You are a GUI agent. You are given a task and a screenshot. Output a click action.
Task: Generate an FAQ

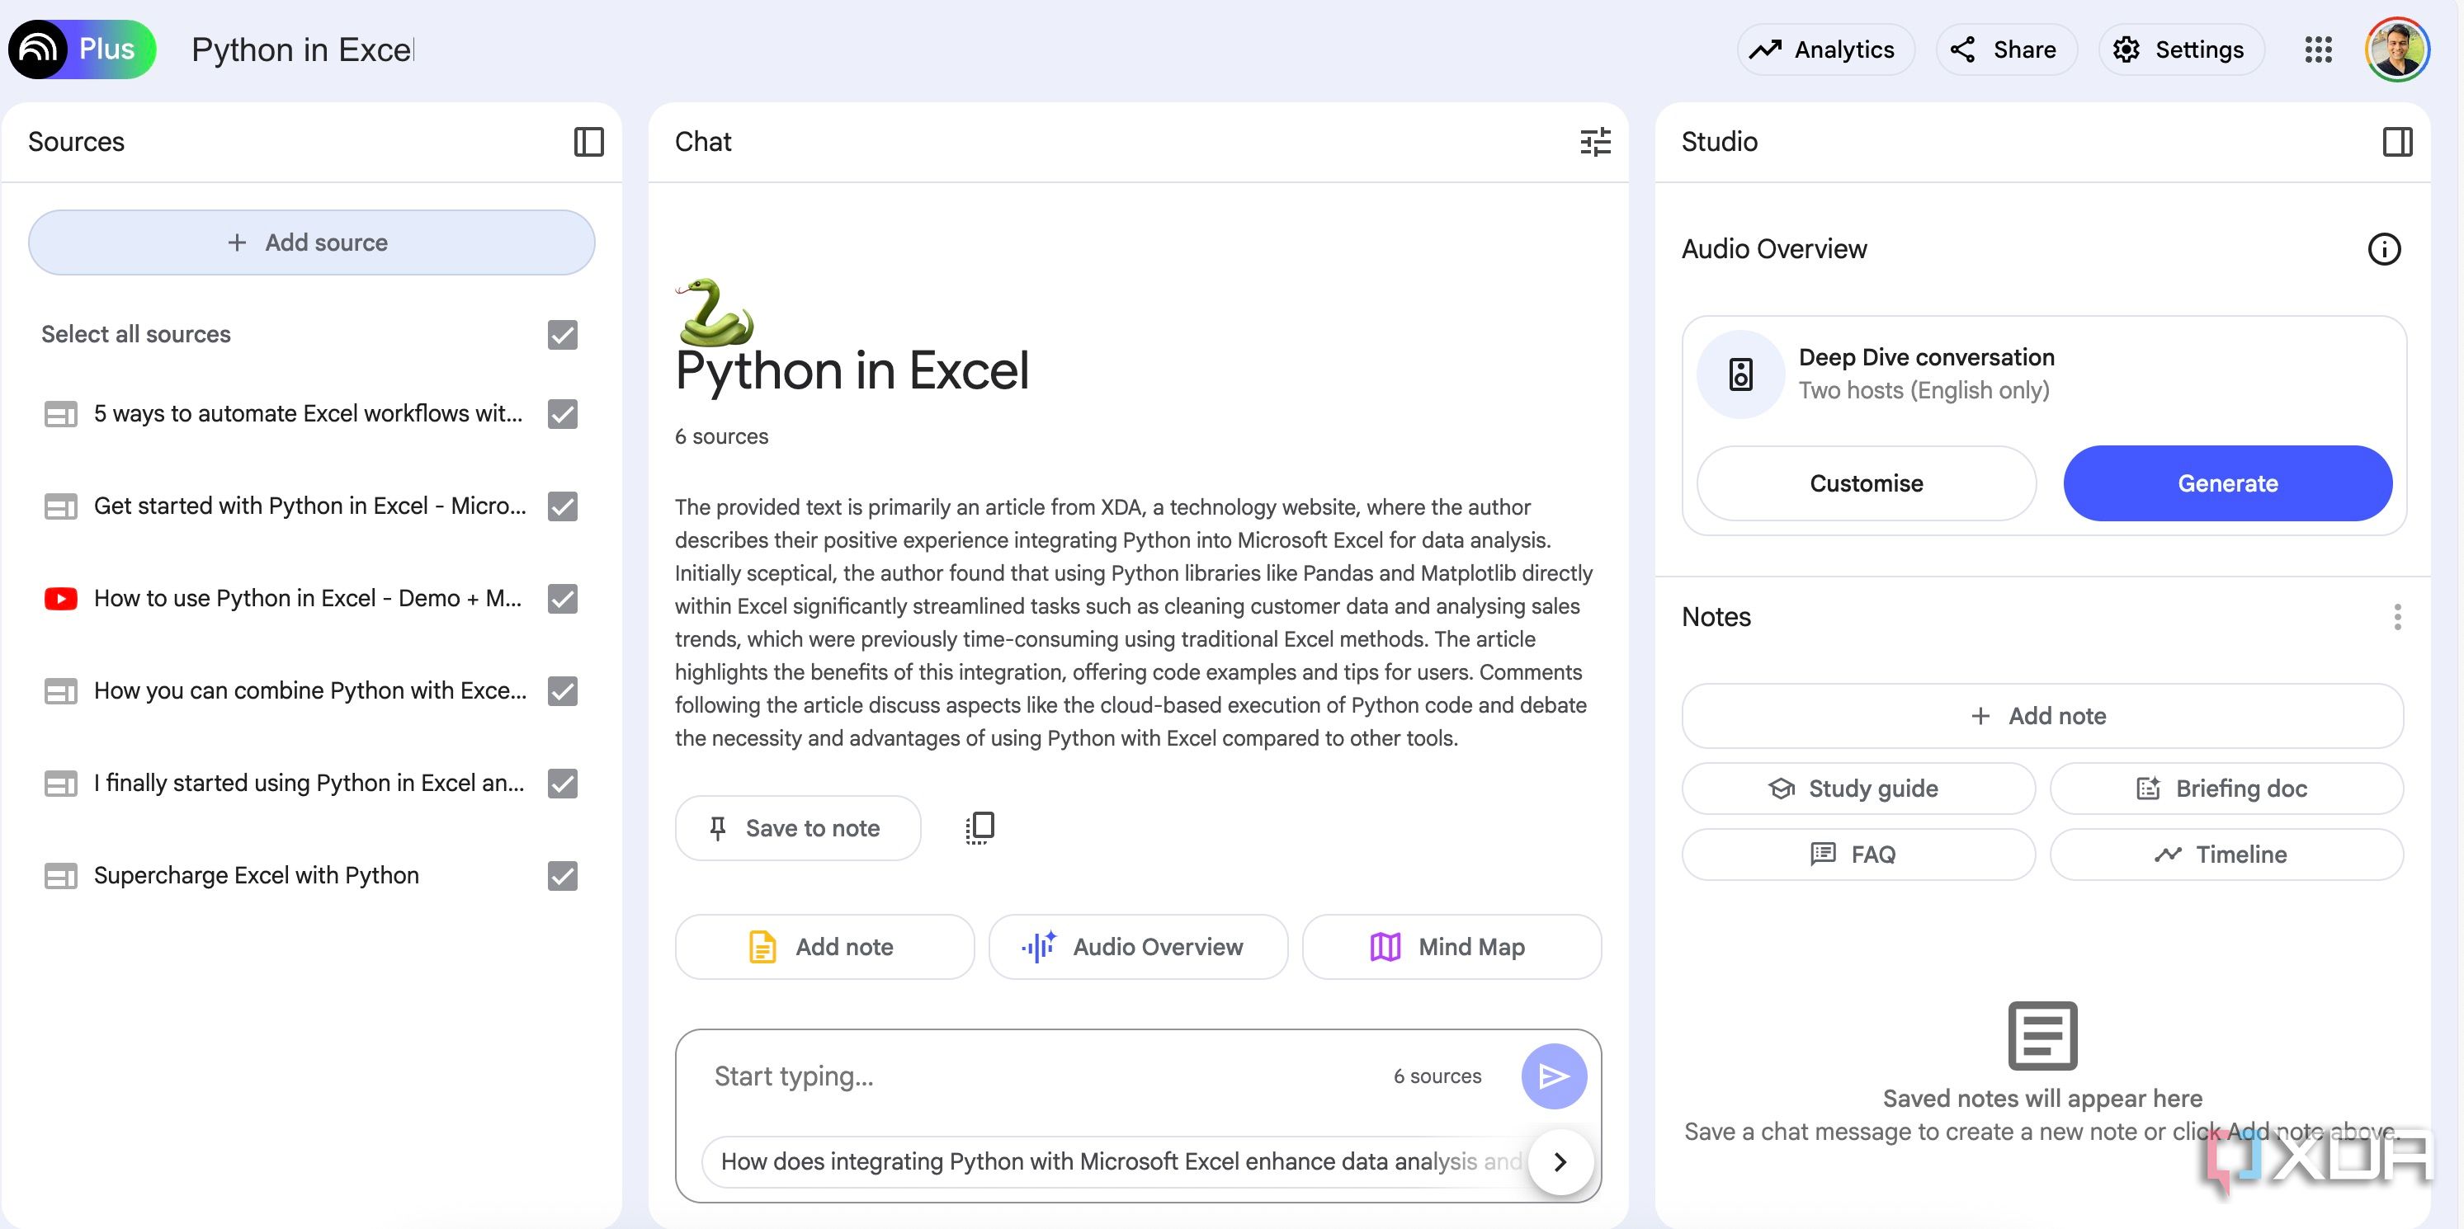[1857, 854]
